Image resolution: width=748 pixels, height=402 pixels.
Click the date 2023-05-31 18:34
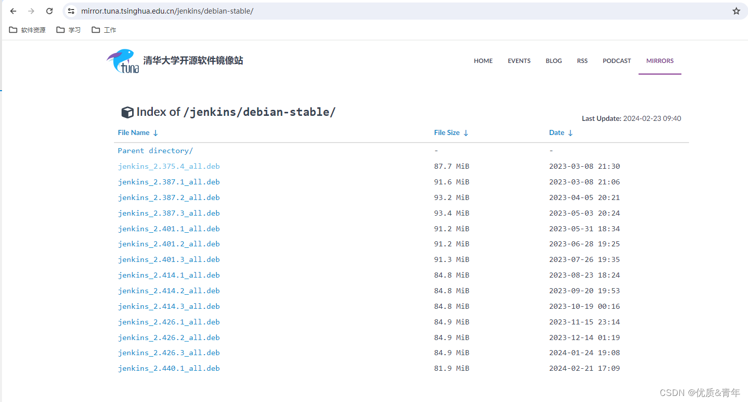pyautogui.click(x=585, y=229)
